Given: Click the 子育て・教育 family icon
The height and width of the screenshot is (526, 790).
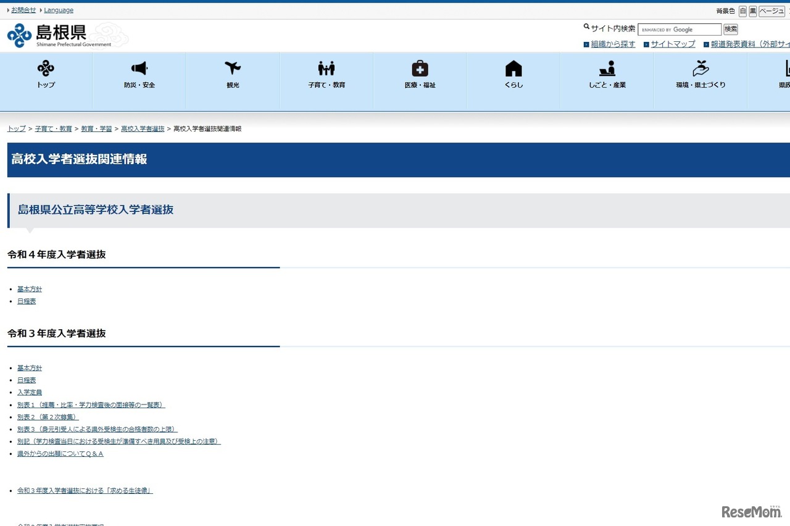Looking at the screenshot, I should pos(326,68).
